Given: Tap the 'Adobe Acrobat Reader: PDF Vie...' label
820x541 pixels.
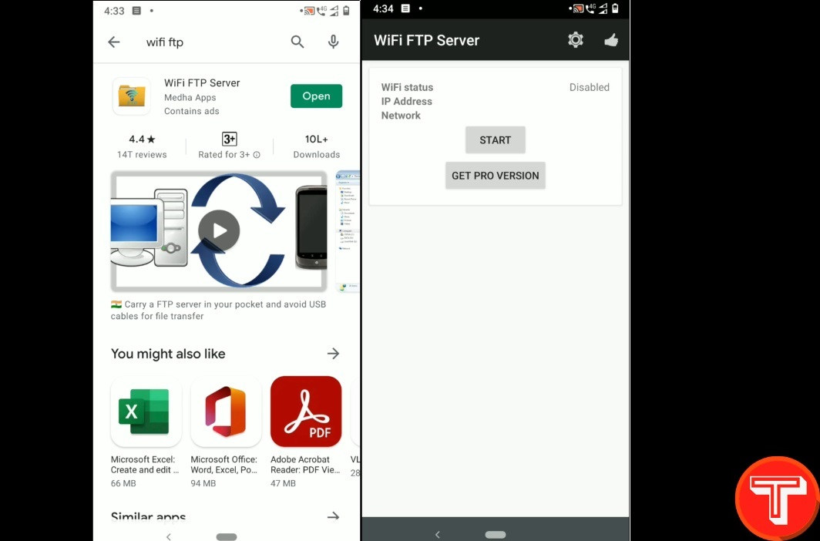Looking at the screenshot, I should pos(305,465).
